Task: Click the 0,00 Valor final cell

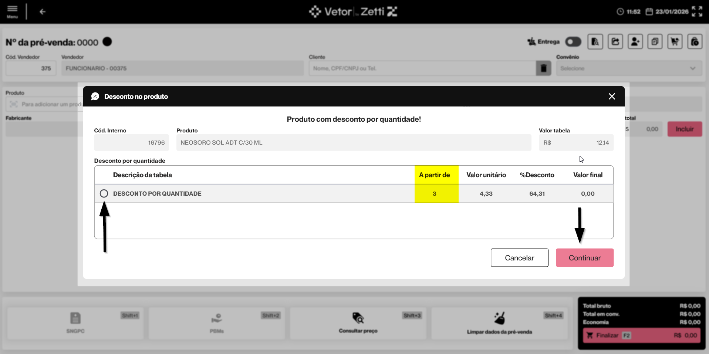Action: click(588, 193)
